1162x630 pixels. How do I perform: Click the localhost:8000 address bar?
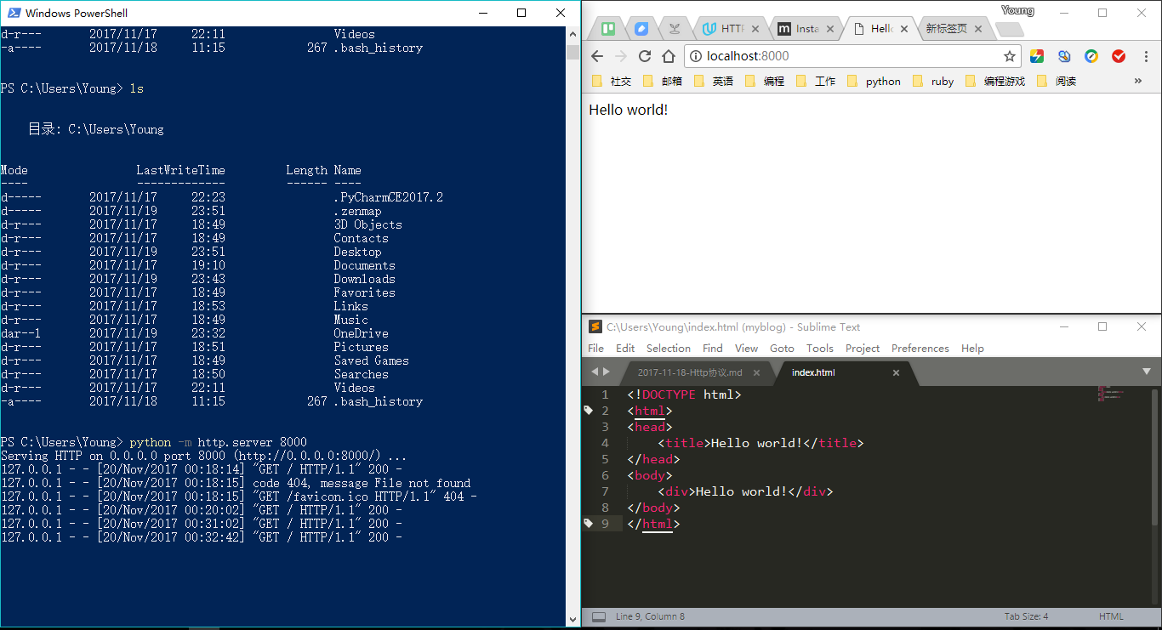pos(851,56)
